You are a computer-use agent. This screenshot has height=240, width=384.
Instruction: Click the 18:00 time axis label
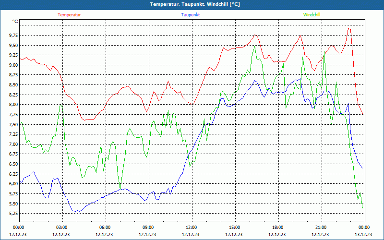[x=278, y=228]
